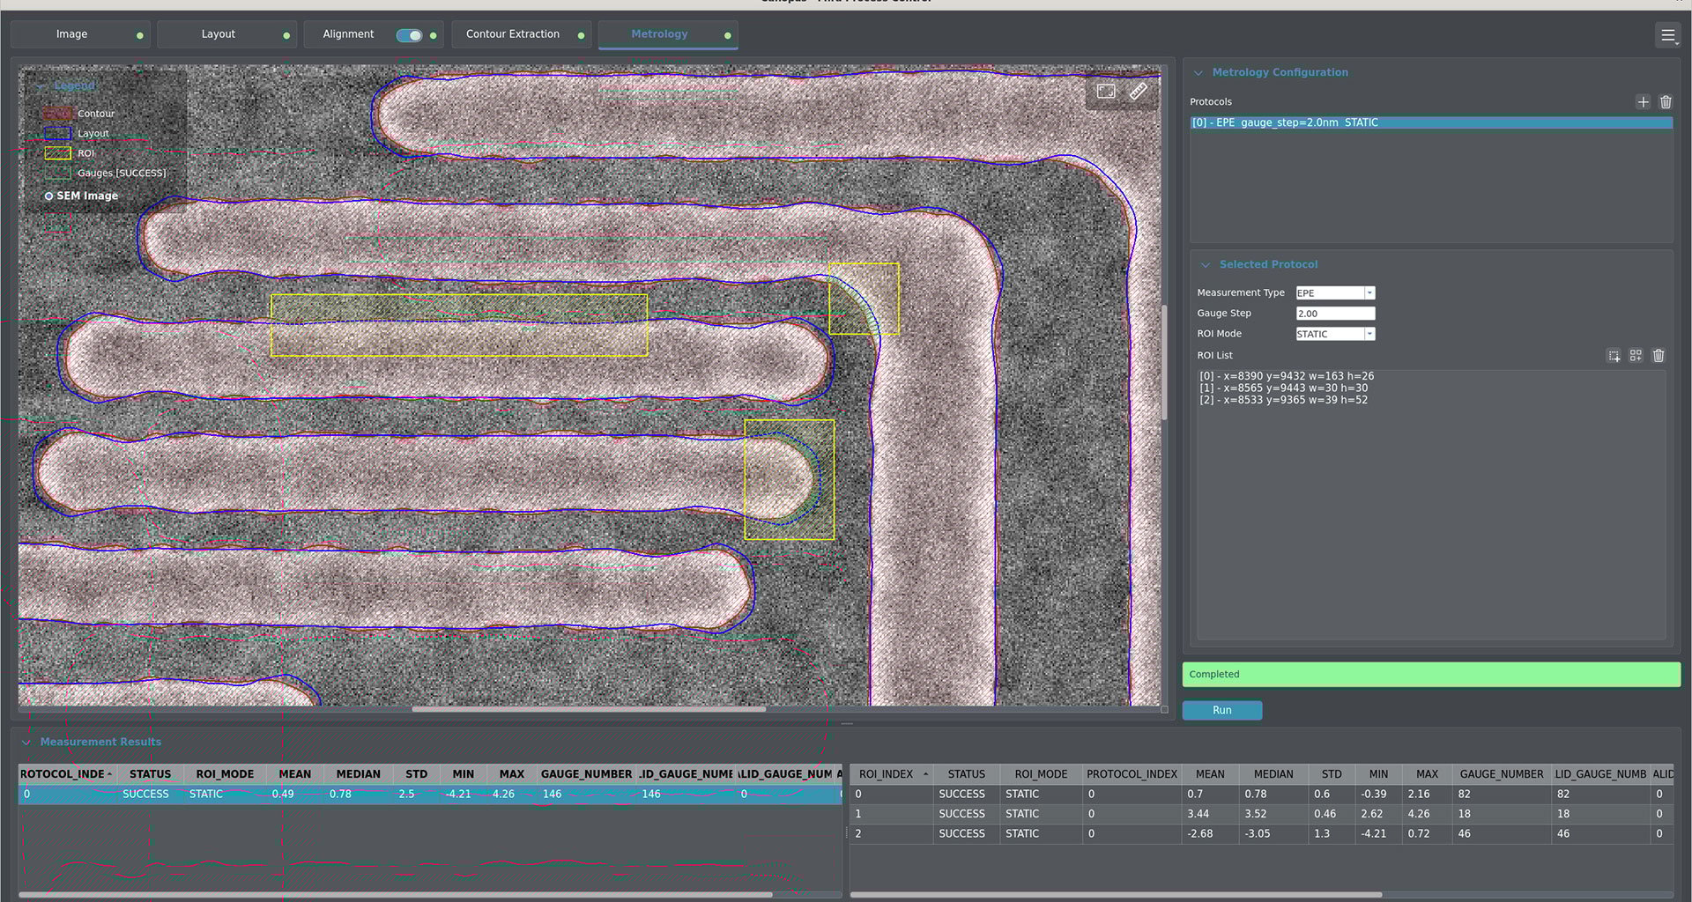Viewport: 1692px width, 902px height.
Task: Delete ROI using ROI List trash icon
Action: point(1659,356)
